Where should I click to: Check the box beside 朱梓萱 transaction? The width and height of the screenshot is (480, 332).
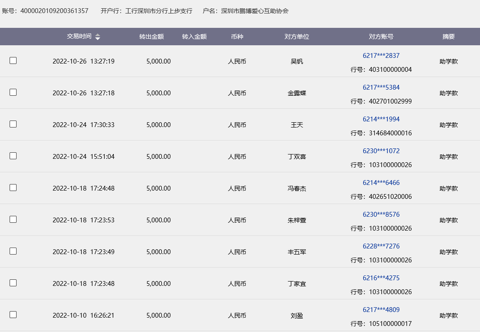tap(13, 219)
